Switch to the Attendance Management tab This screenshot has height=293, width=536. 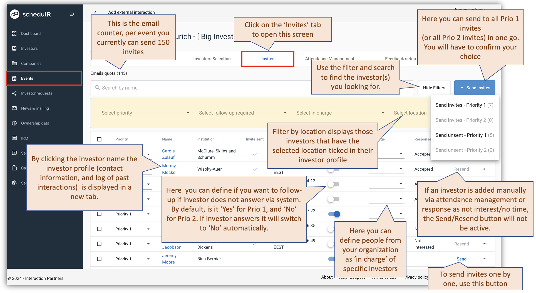click(x=329, y=59)
